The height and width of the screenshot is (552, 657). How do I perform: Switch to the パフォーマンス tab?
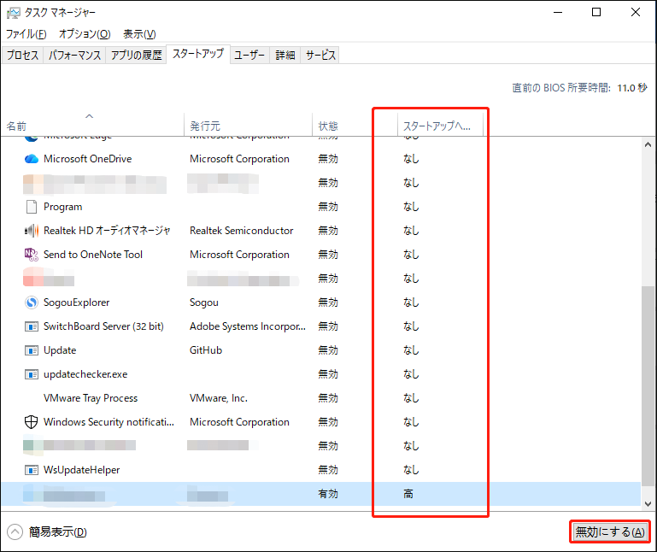click(74, 55)
